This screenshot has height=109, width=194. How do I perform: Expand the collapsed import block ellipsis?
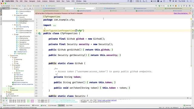(55, 25)
